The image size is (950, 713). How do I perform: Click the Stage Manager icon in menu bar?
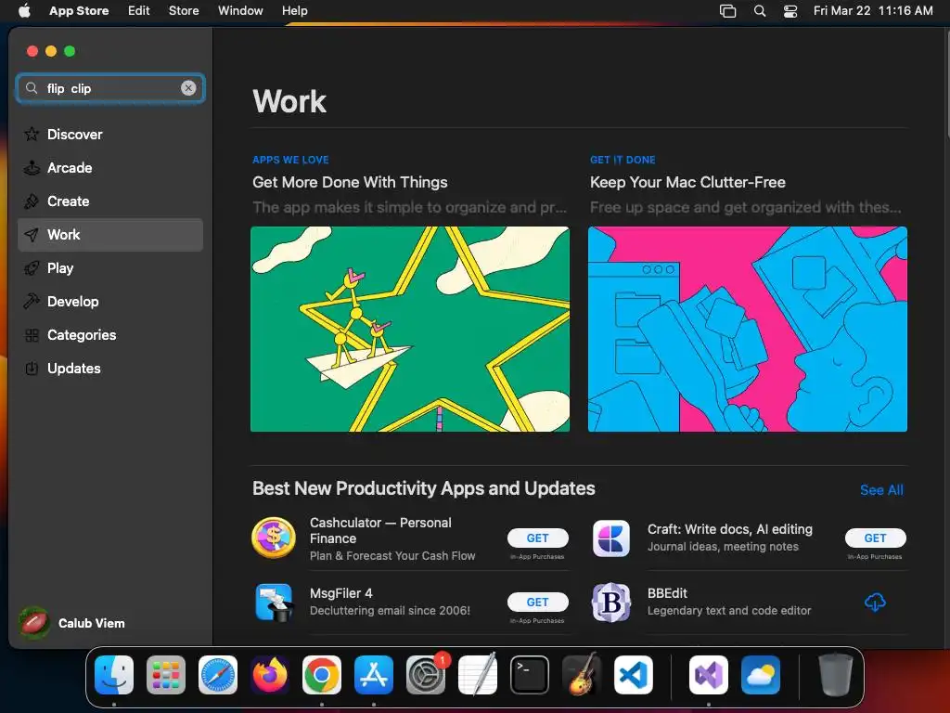(727, 10)
